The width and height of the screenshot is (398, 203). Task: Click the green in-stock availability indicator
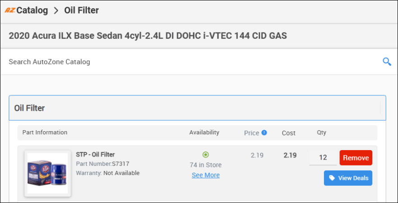point(206,155)
